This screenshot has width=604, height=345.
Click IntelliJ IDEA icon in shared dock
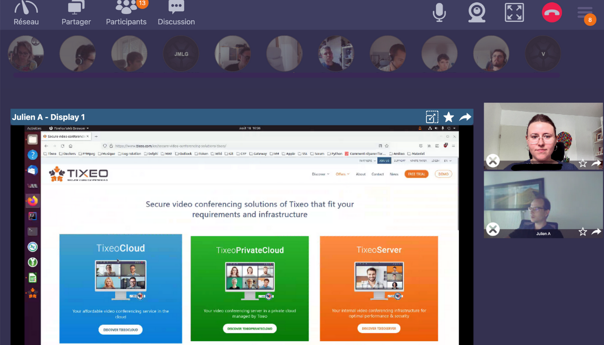(33, 216)
